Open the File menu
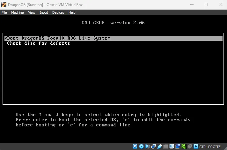The width and height of the screenshot is (227, 150). (4, 12)
